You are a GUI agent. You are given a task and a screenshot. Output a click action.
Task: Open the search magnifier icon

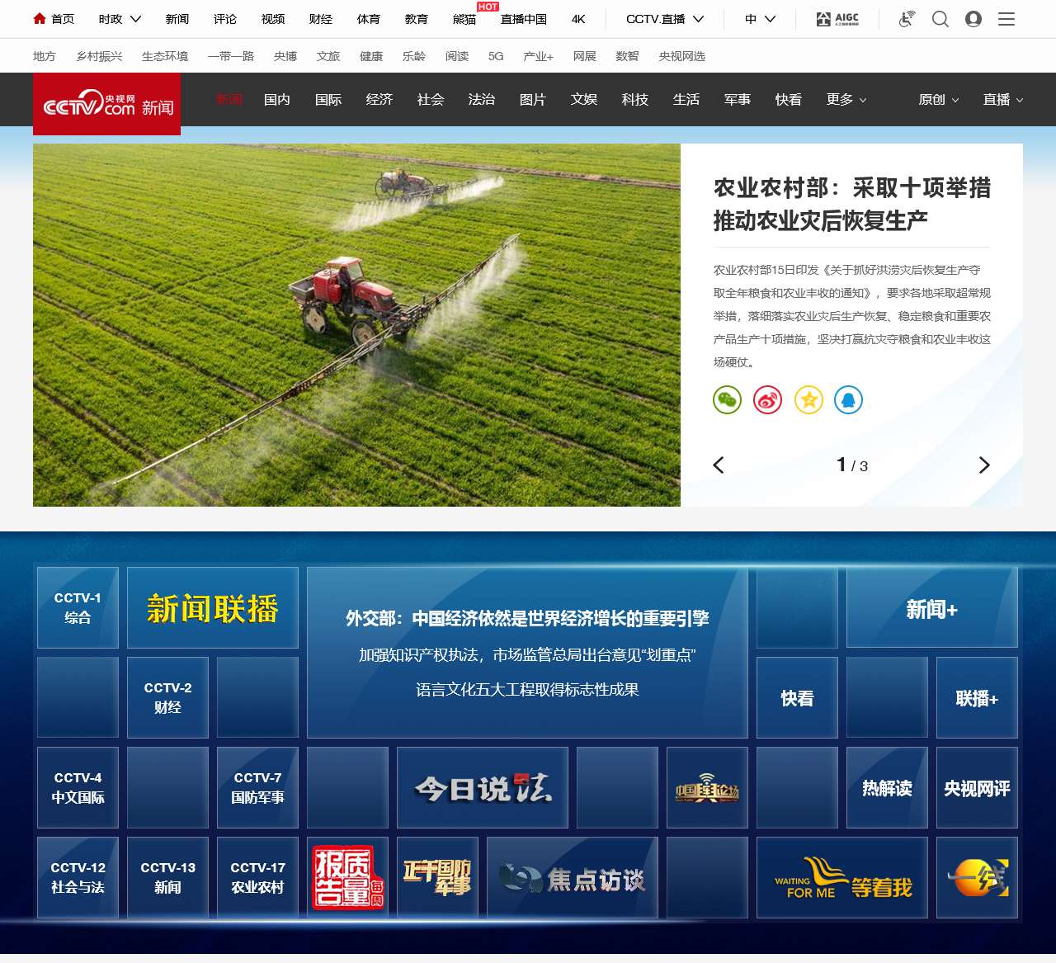[x=940, y=18]
